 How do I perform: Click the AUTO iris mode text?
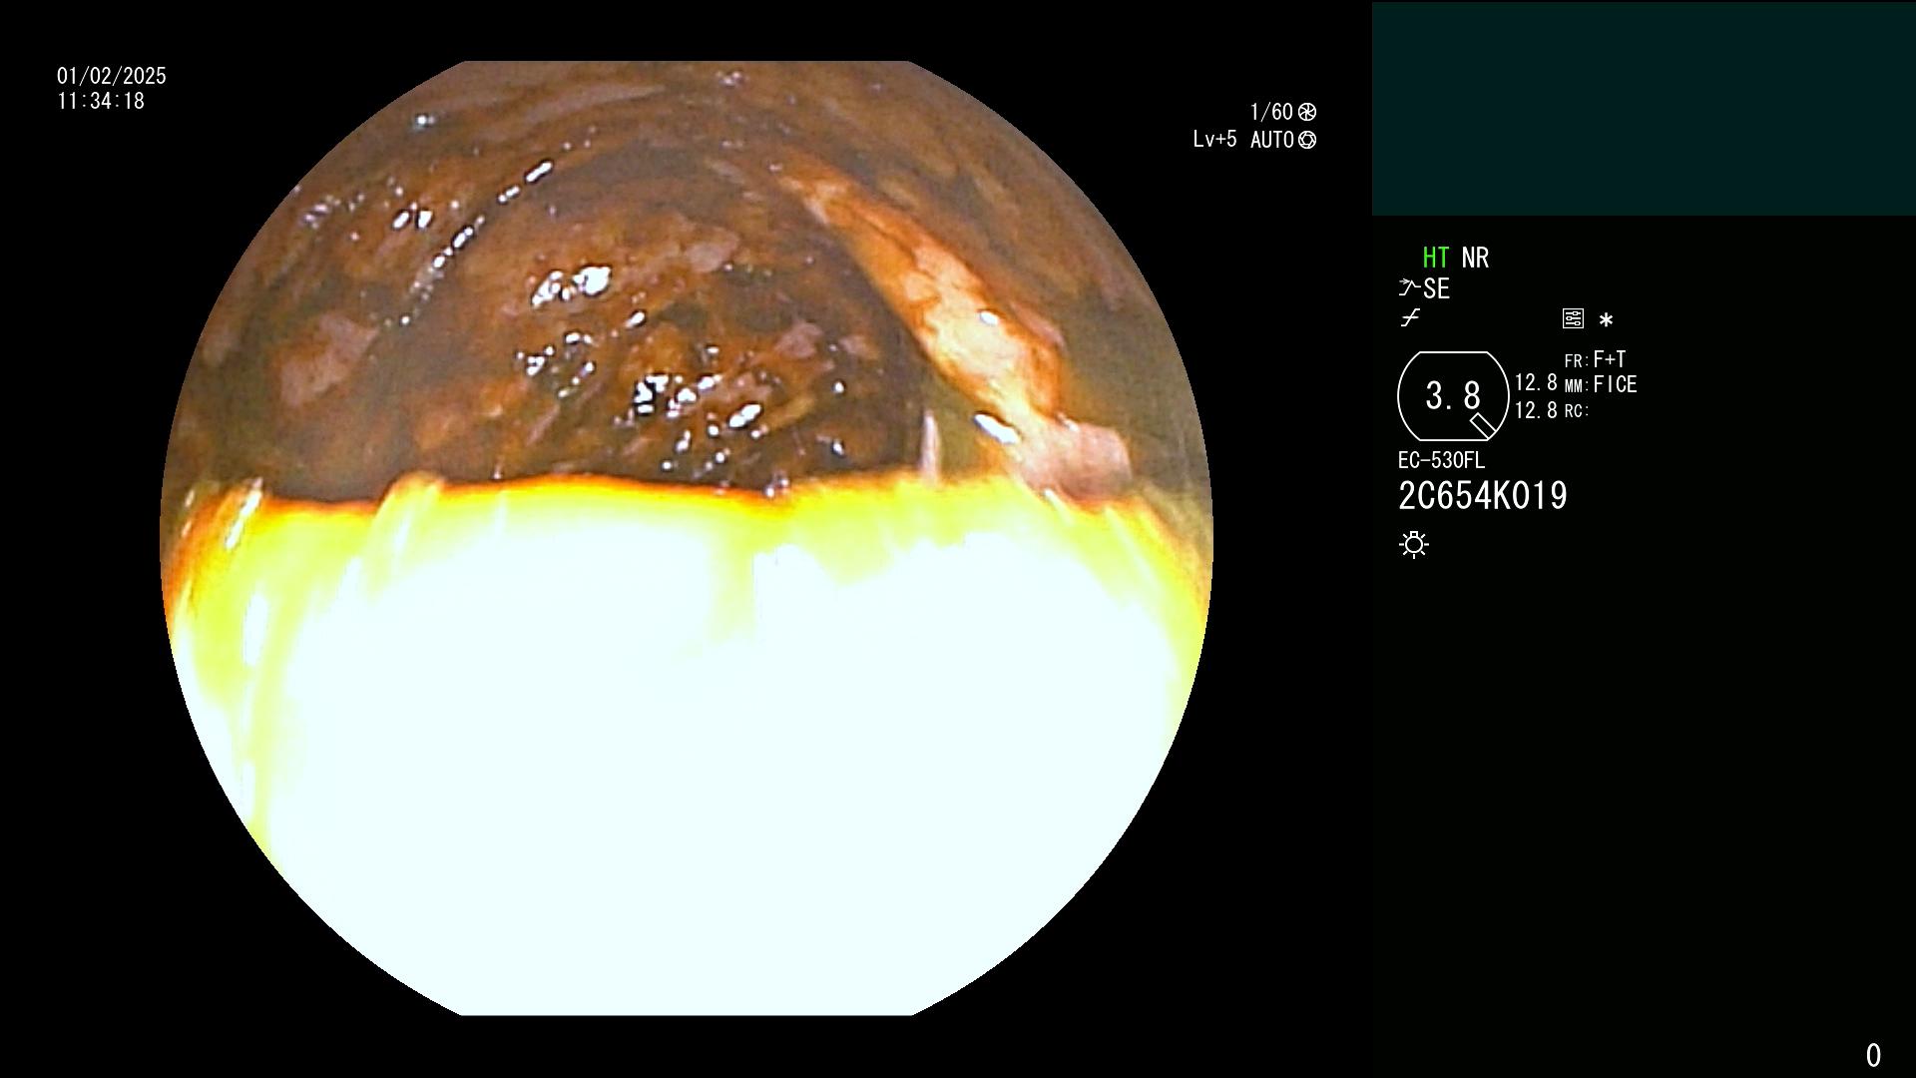coord(1272,140)
